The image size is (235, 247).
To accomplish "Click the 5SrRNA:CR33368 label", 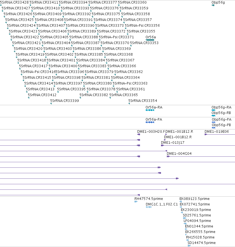I will click(x=118, y=55).
